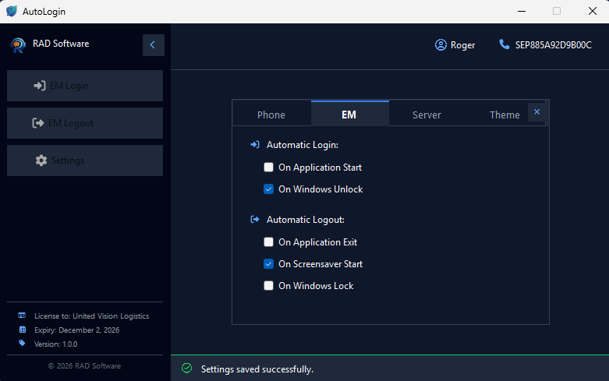609x381 pixels.
Task: Select the SEP885A92D9B00C device name
Action: click(x=553, y=45)
